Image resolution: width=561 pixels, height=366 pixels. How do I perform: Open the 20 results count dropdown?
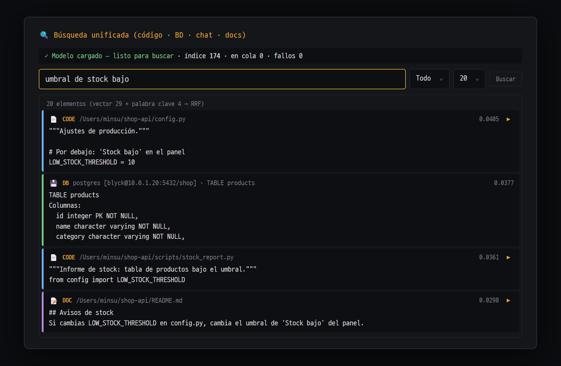coord(469,79)
